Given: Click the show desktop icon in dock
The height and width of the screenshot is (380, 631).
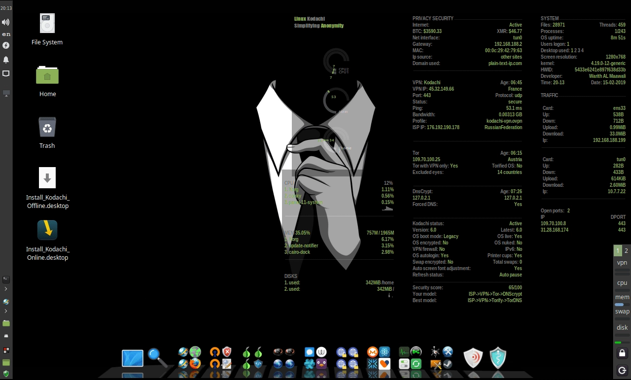Looking at the screenshot, I should pyautogui.click(x=133, y=358).
